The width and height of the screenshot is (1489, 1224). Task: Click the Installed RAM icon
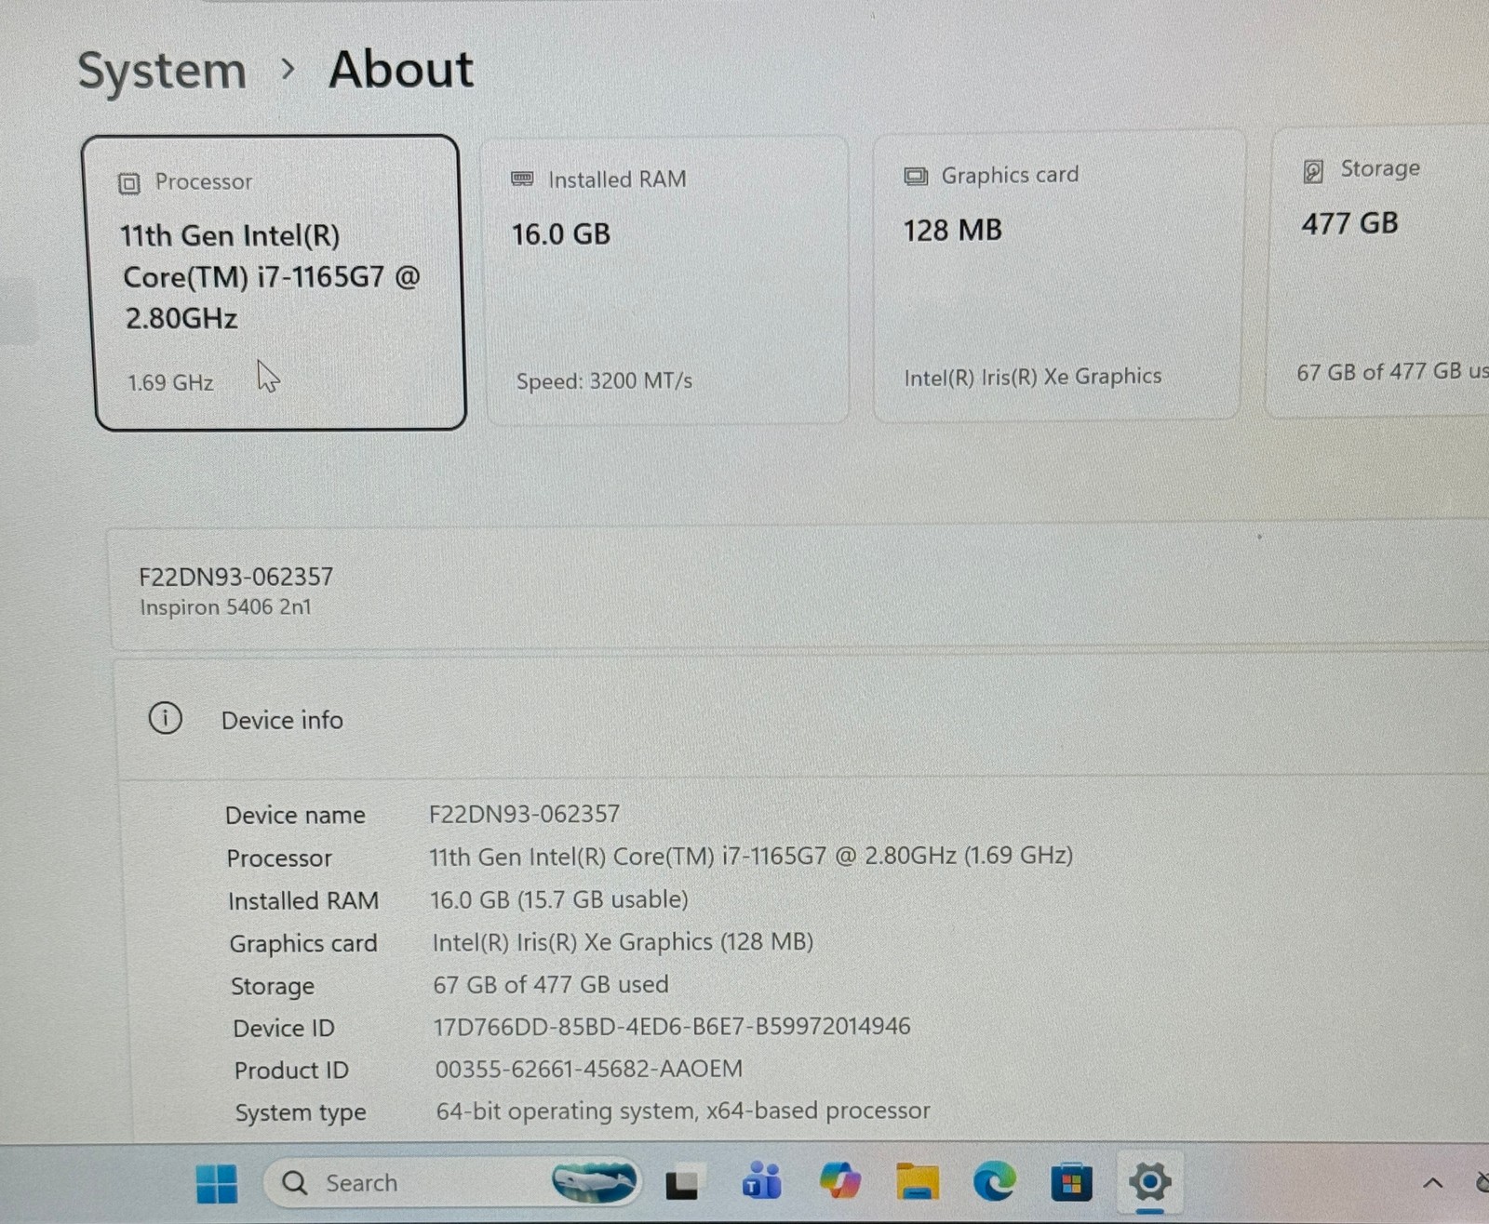(x=523, y=179)
